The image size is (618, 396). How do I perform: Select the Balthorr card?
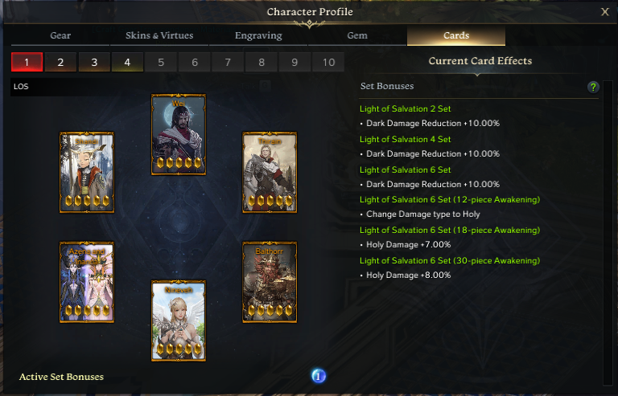pos(270,283)
